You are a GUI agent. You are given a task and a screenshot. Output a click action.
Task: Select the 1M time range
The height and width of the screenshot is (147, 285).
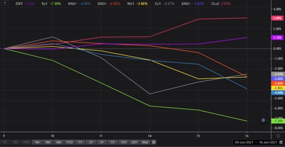[x=37, y=142]
